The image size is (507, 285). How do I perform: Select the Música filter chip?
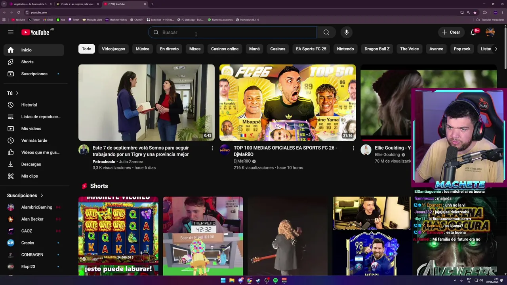(143, 49)
